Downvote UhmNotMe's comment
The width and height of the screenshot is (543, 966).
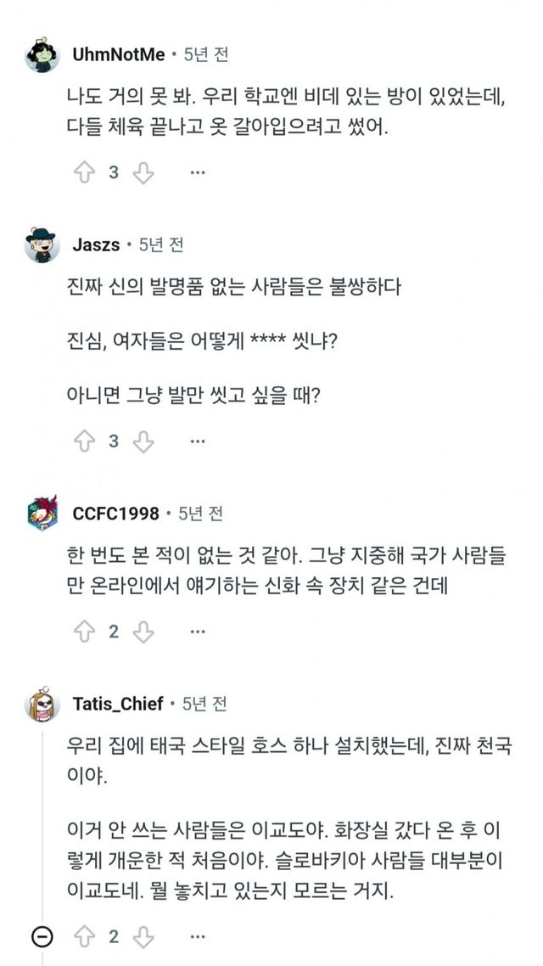coord(143,173)
